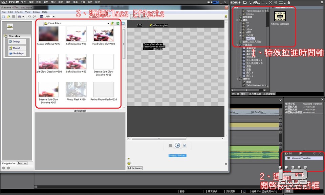325x195 pixels.
Task: Toggle the Keyframes checkbox
Action: click(129, 168)
